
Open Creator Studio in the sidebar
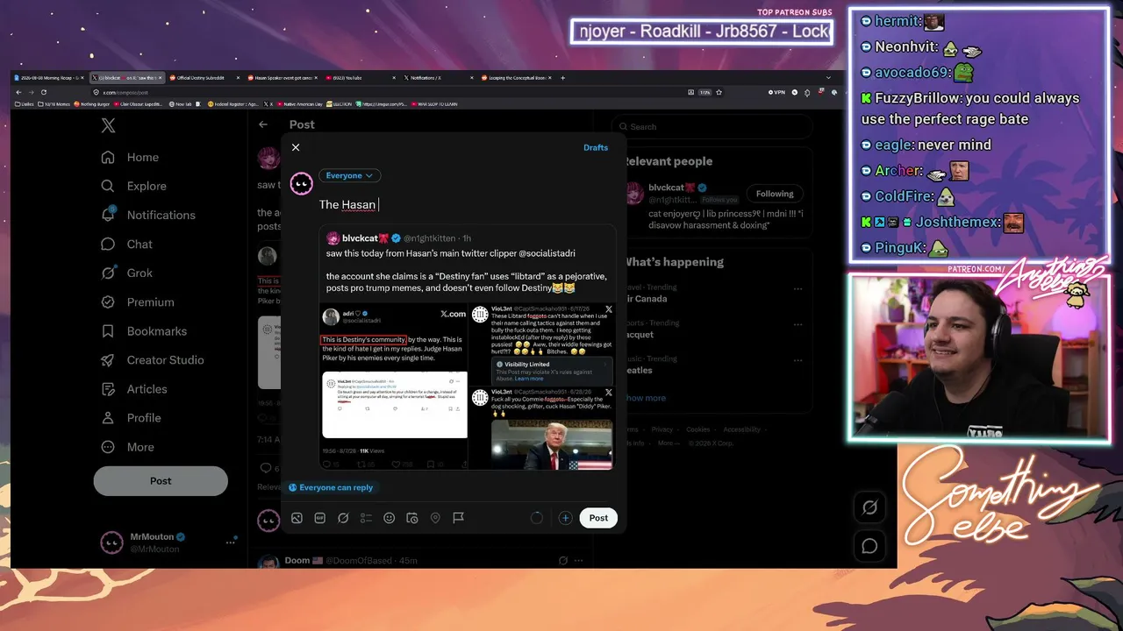coord(152,360)
